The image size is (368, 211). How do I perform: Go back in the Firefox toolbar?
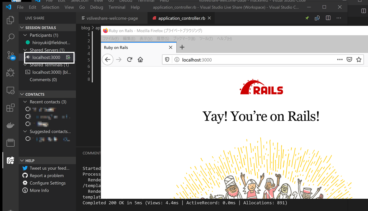tap(107, 60)
